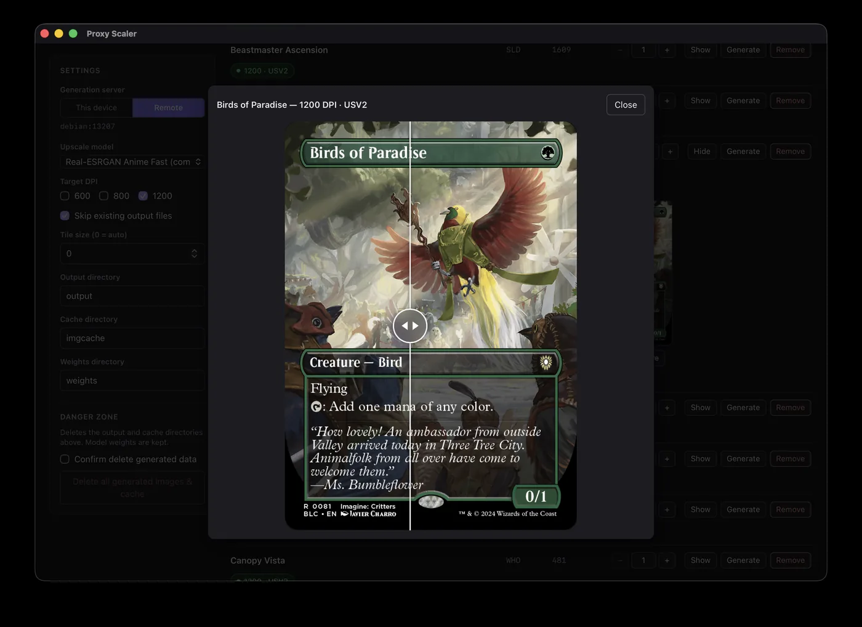Image resolution: width=862 pixels, height=627 pixels.
Task: Click the plus button beside Hide
Action: click(670, 152)
